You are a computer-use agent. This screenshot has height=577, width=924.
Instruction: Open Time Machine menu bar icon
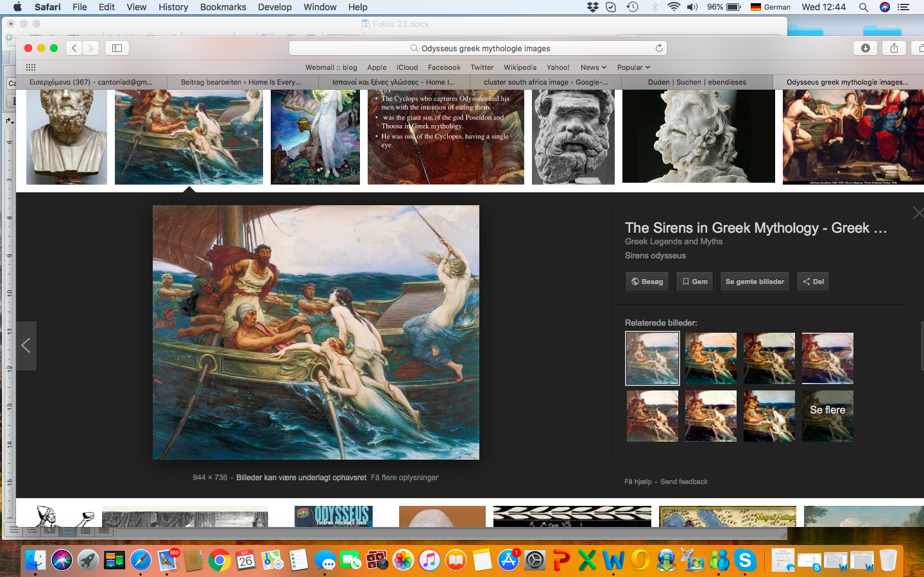pos(632,7)
